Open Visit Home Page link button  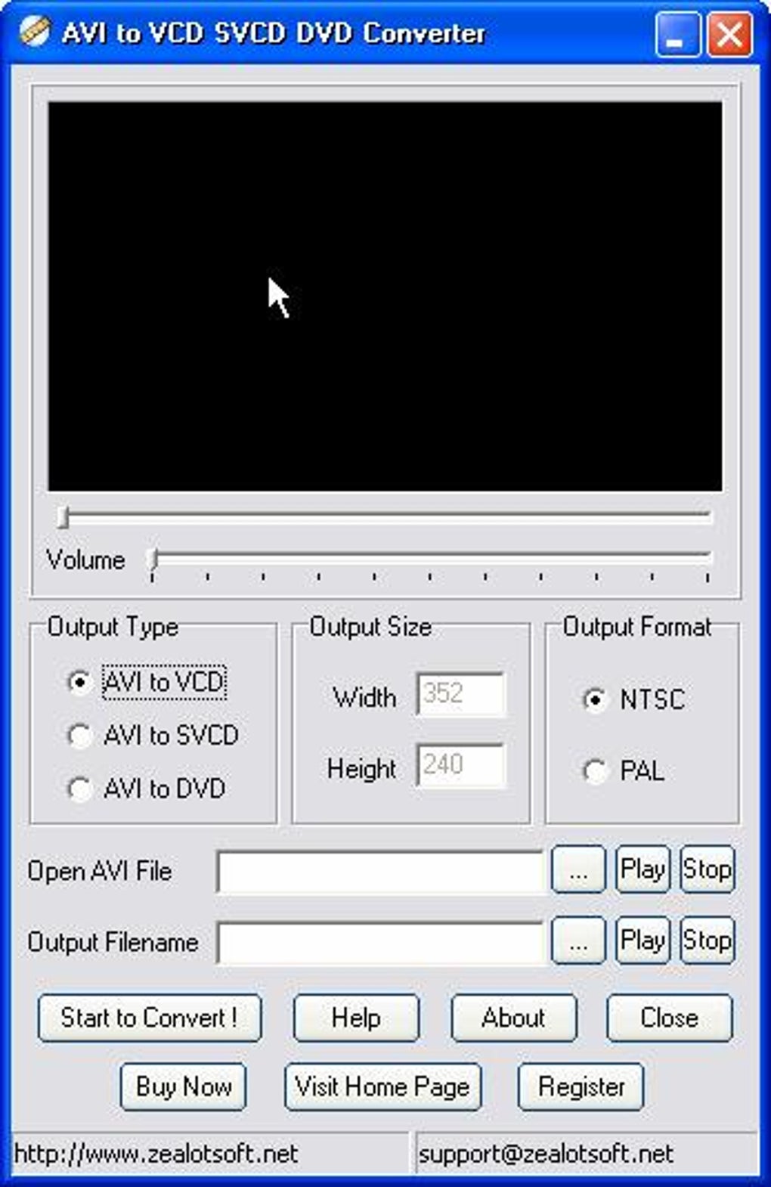(382, 1087)
